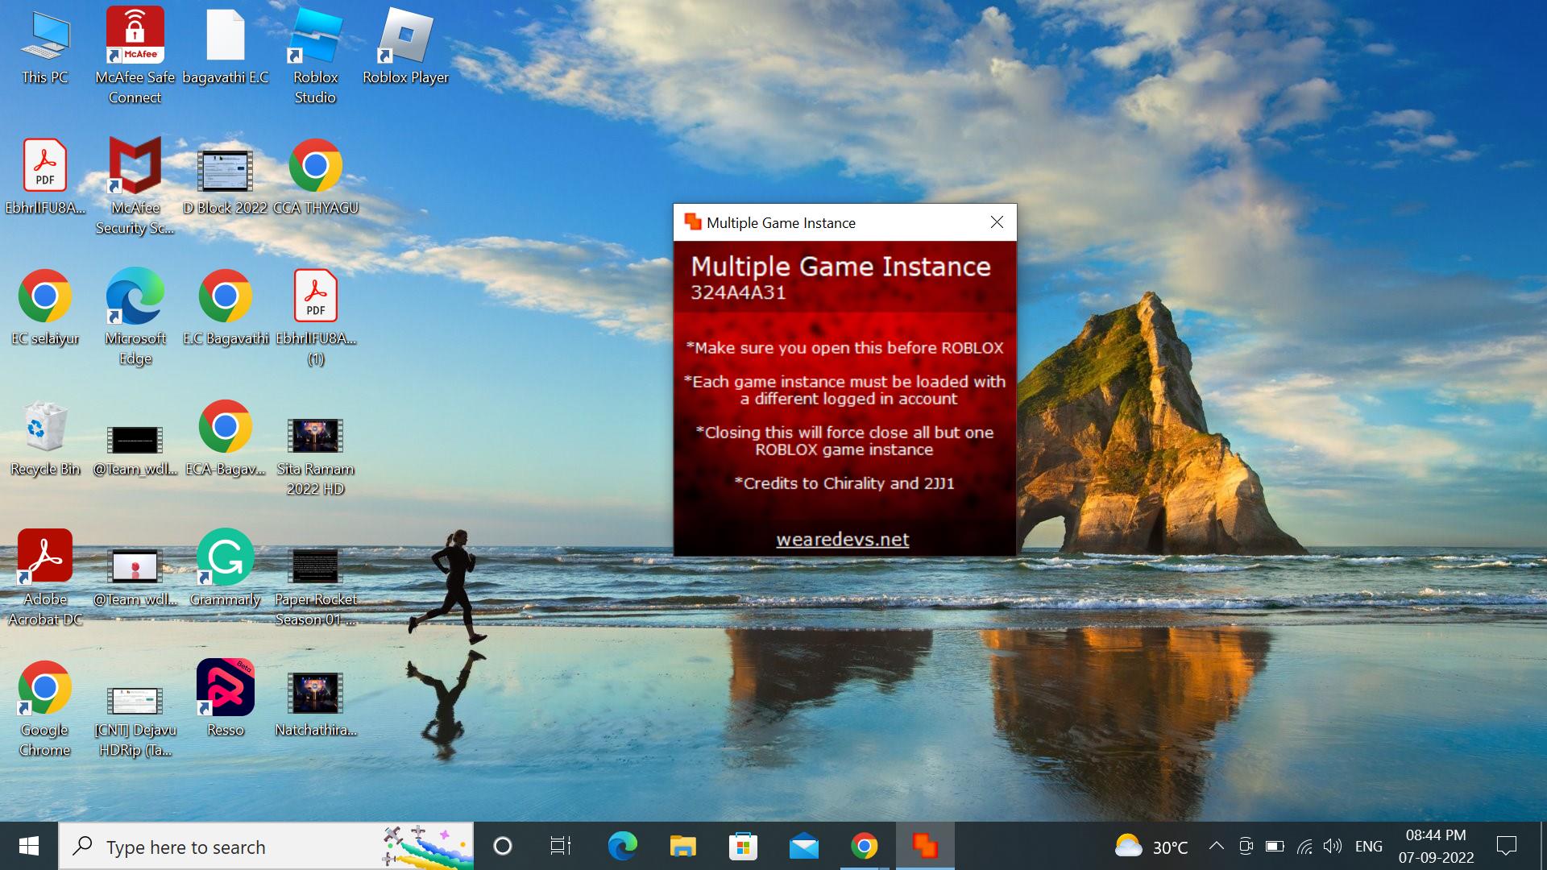Viewport: 1547px width, 870px height.
Task: Click the 'Type here to search' box
Action: (266, 846)
